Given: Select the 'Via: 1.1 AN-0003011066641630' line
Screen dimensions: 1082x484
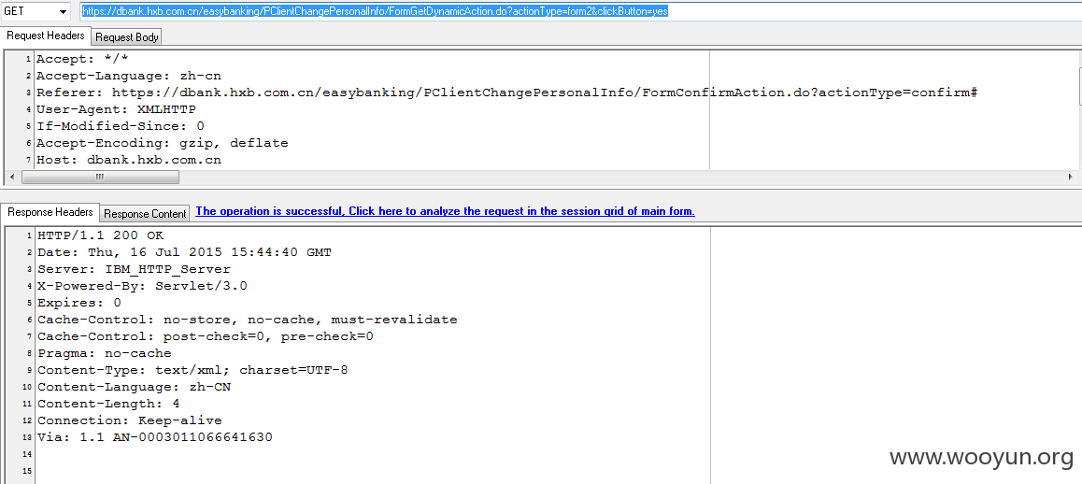Looking at the screenshot, I should [155, 437].
